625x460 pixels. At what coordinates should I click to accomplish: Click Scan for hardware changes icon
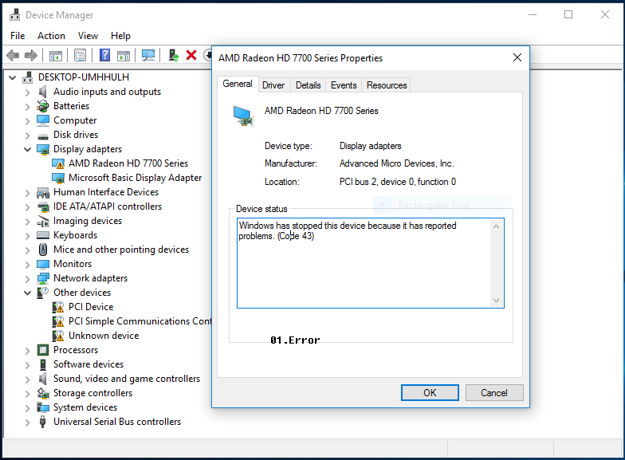coord(148,56)
